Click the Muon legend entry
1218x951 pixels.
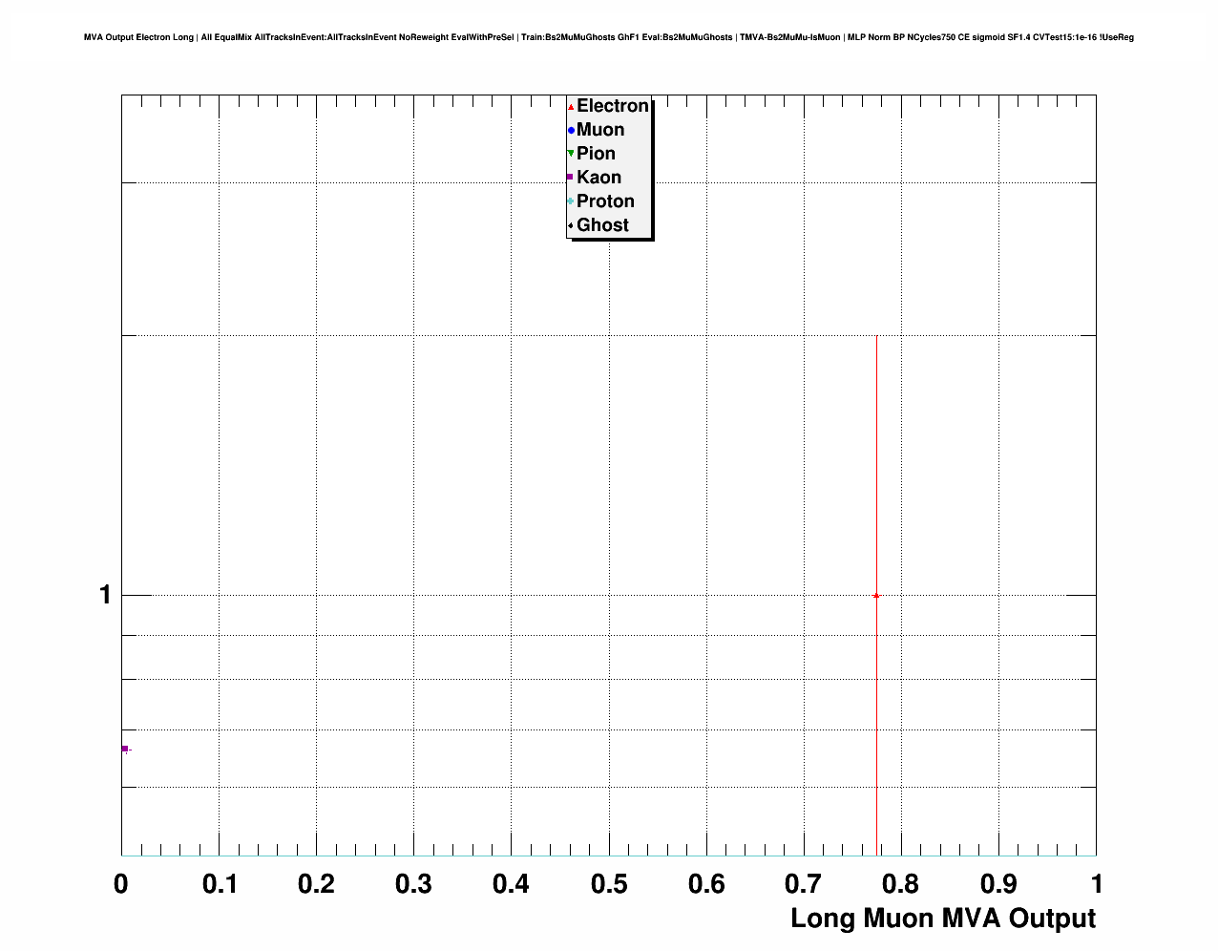[597, 130]
